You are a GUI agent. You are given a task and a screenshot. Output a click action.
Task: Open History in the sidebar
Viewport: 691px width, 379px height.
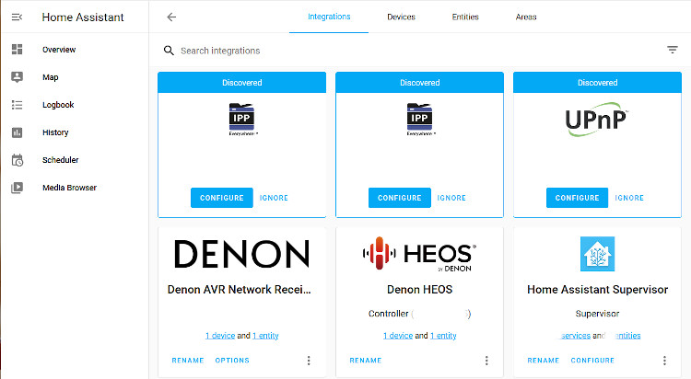pos(55,132)
